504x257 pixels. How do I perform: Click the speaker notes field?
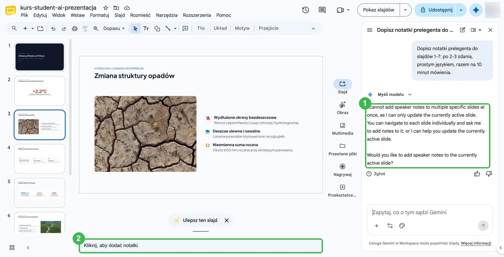tap(201, 246)
